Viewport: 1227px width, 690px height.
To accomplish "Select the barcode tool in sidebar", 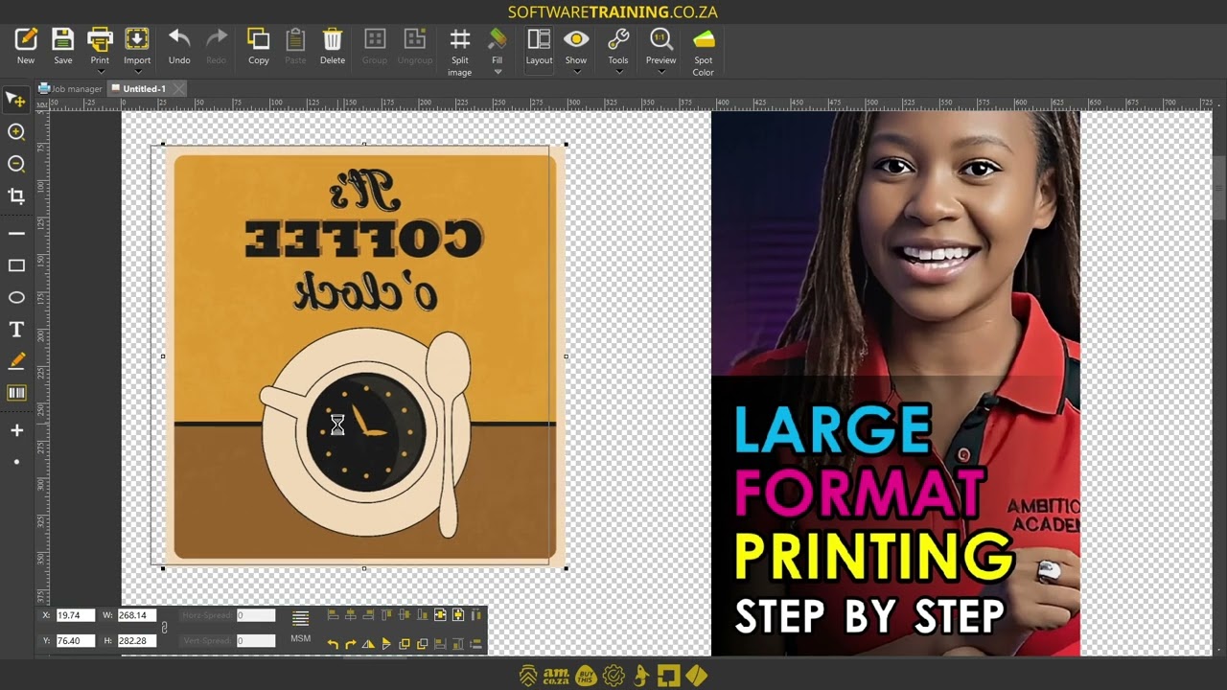I will point(16,393).
